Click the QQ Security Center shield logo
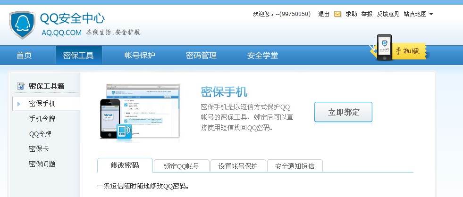The image size is (463, 197). pyautogui.click(x=22, y=25)
